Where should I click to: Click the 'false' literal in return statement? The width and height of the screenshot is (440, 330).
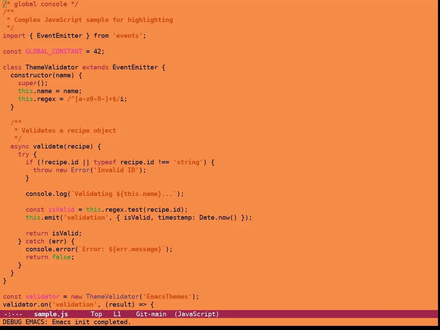62,257
